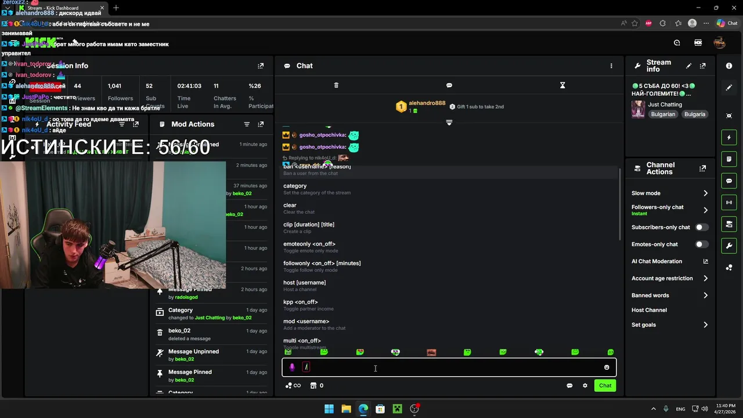The height and width of the screenshot is (418, 743).
Task: Click inside the chat message input field
Action: tap(449, 367)
